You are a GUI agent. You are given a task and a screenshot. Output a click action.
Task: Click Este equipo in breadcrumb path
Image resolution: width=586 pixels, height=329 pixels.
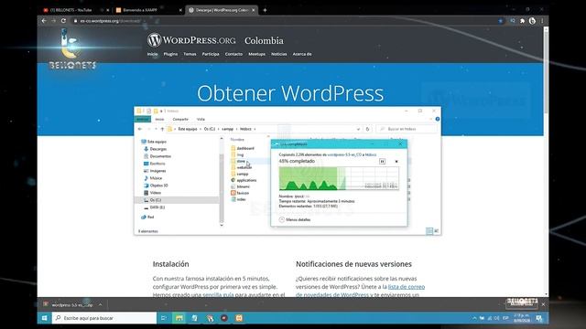click(188, 129)
